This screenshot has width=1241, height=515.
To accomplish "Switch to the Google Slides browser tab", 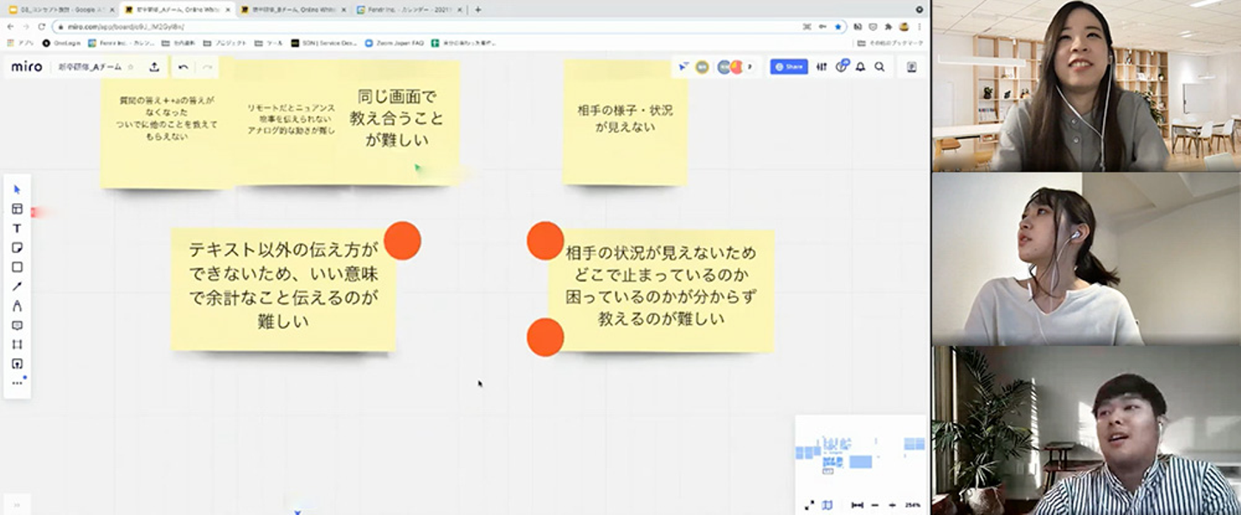I will click(x=61, y=9).
